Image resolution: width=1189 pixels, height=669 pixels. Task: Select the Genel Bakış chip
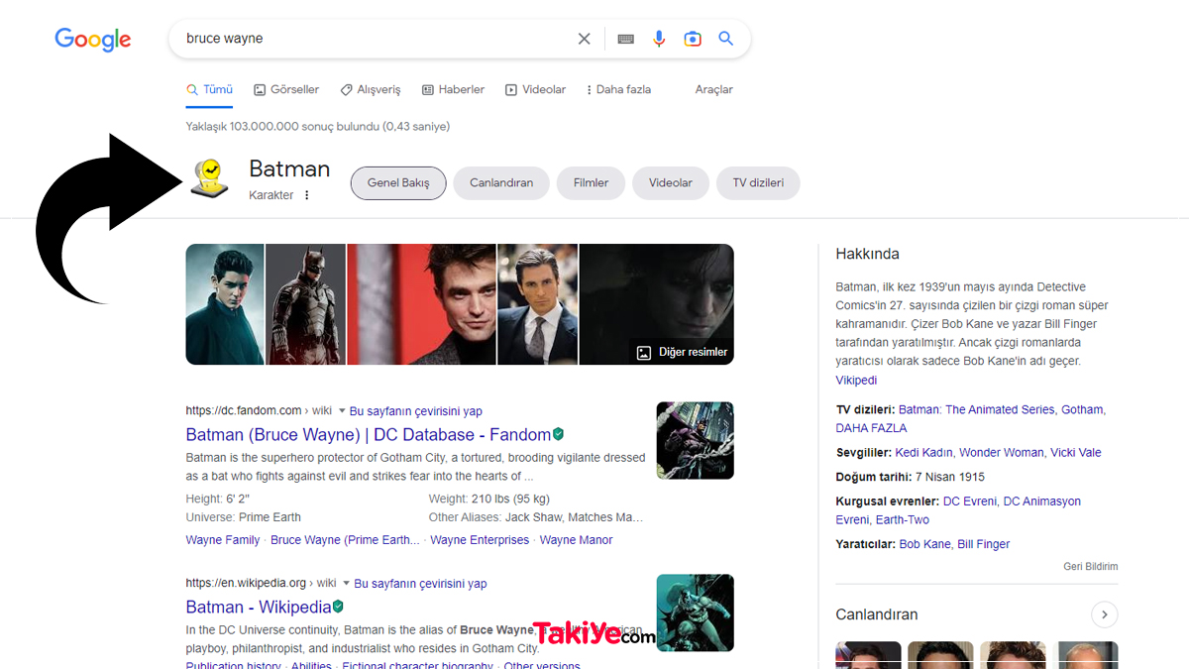(x=398, y=183)
